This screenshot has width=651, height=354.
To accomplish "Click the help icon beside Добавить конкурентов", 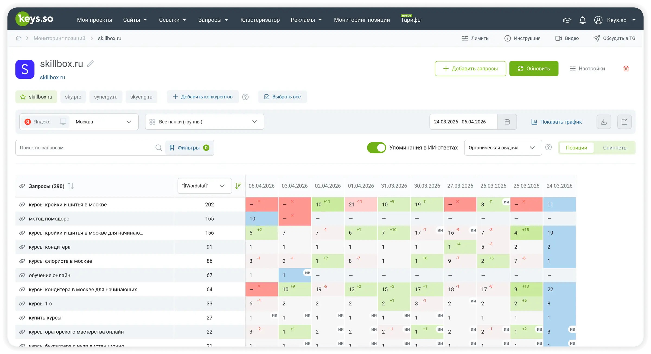I will point(245,97).
